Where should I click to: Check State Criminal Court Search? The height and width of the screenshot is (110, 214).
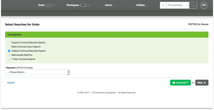9,47
